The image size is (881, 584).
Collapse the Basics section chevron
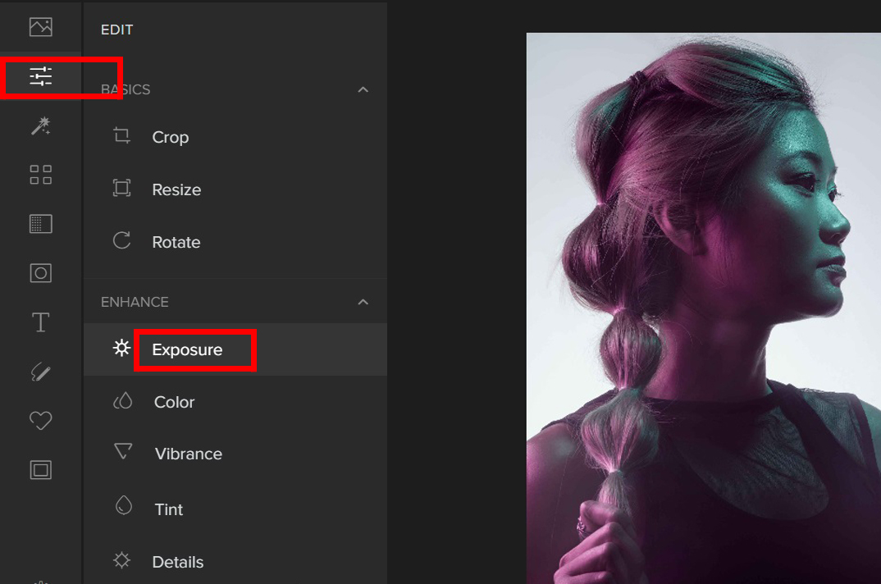(x=363, y=89)
